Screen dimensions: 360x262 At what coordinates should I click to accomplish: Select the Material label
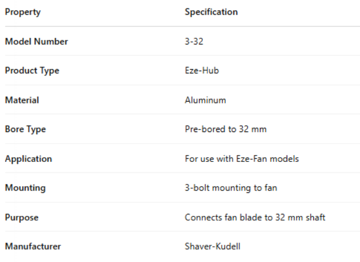click(x=22, y=100)
